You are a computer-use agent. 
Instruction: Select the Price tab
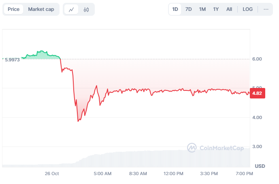13,9
